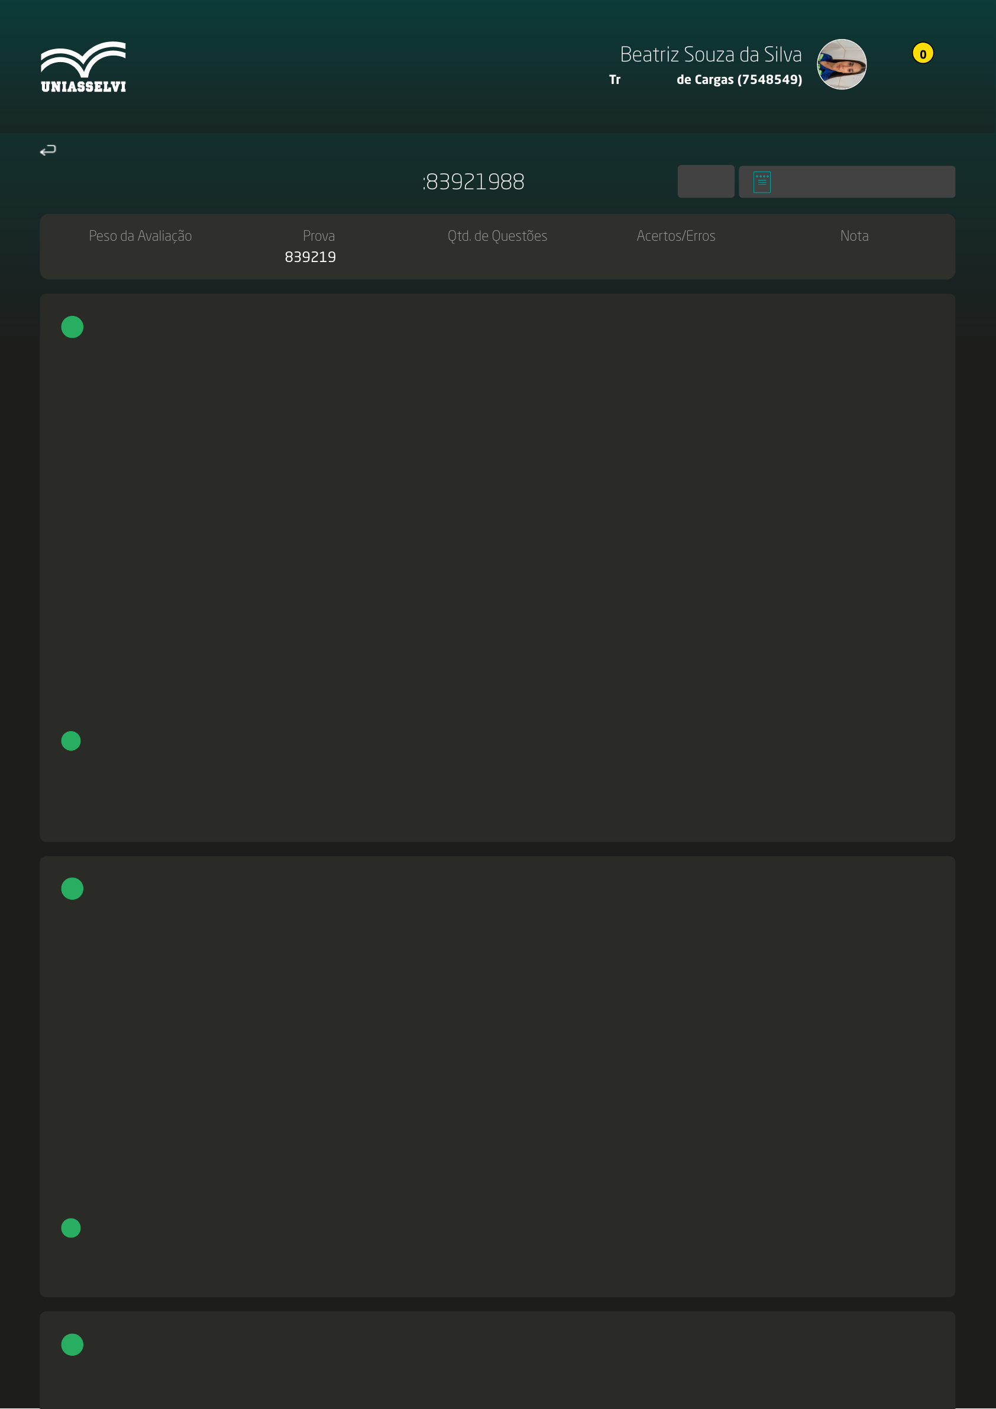Open the yellow notification badge showing 0

[x=922, y=54]
